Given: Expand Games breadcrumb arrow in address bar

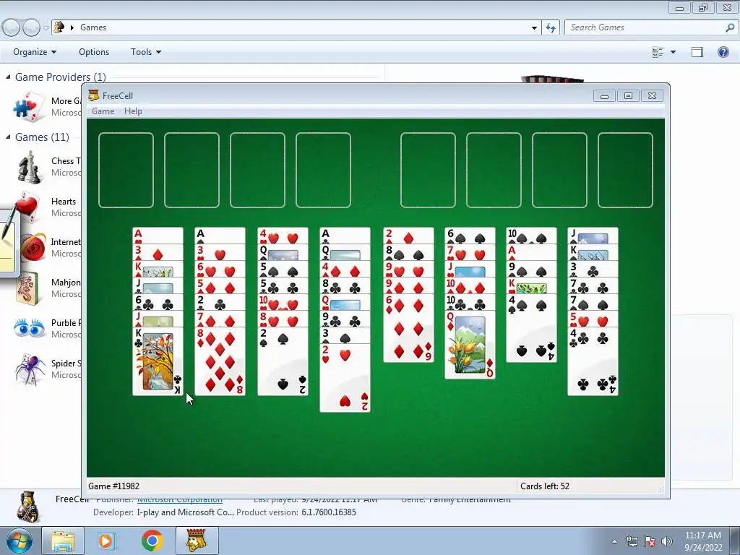Looking at the screenshot, I should point(72,27).
